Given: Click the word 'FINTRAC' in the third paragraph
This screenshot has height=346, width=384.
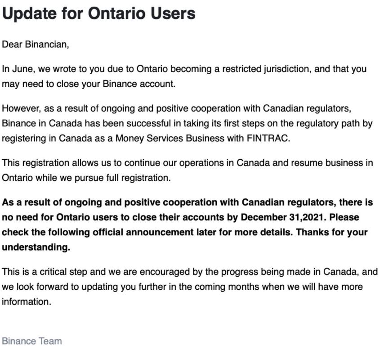Looking at the screenshot, I should coord(268,138).
